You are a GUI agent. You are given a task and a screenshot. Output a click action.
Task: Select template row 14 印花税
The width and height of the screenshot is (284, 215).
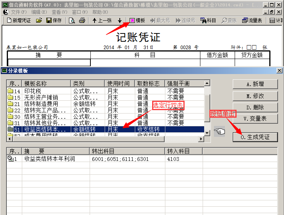[105, 91]
